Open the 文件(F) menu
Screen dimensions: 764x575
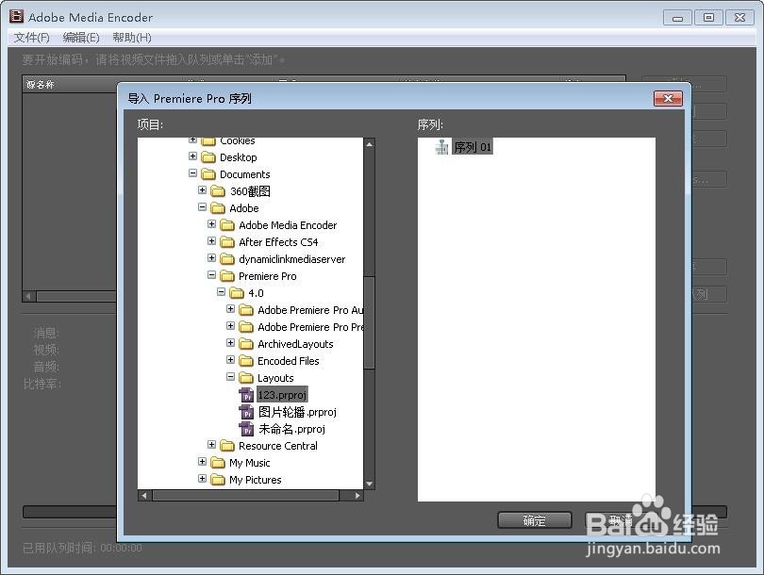point(32,38)
